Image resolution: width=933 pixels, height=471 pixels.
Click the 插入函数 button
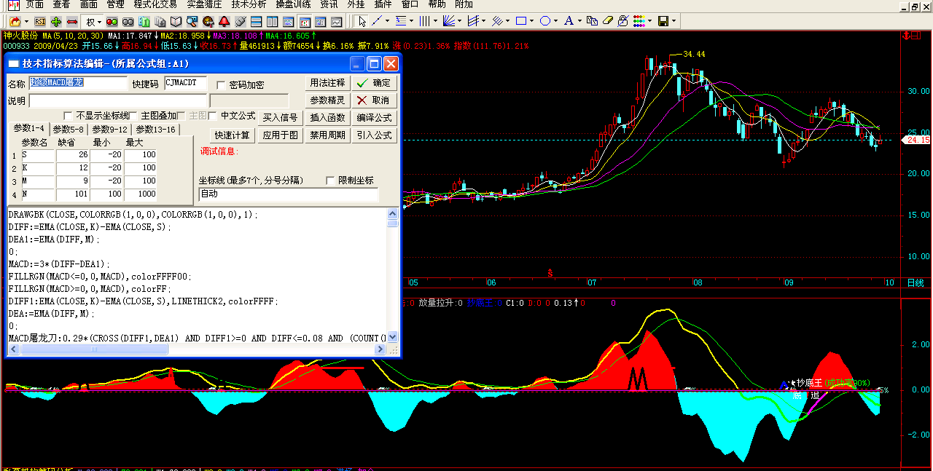pos(328,117)
